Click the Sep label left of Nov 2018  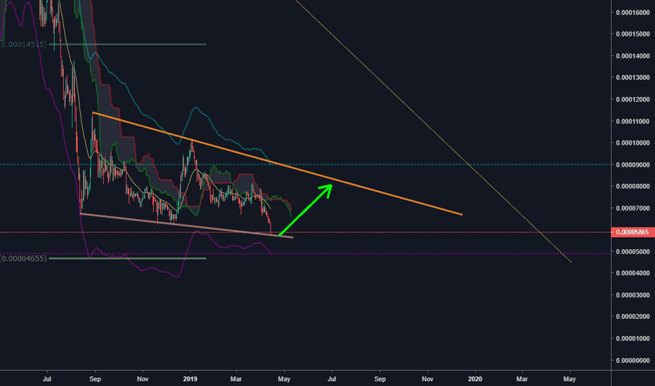[x=96, y=379]
